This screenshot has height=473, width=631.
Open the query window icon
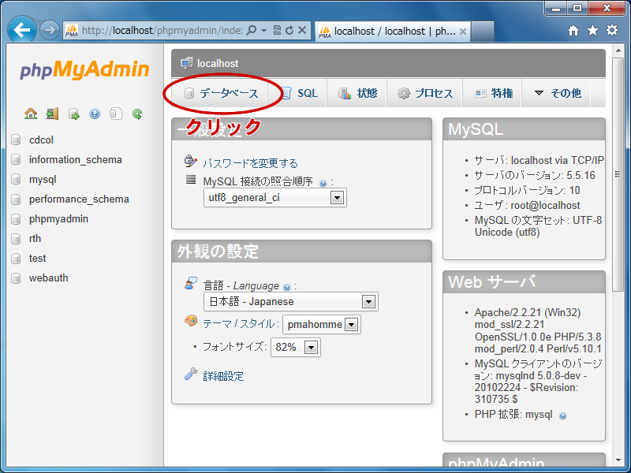(x=73, y=114)
